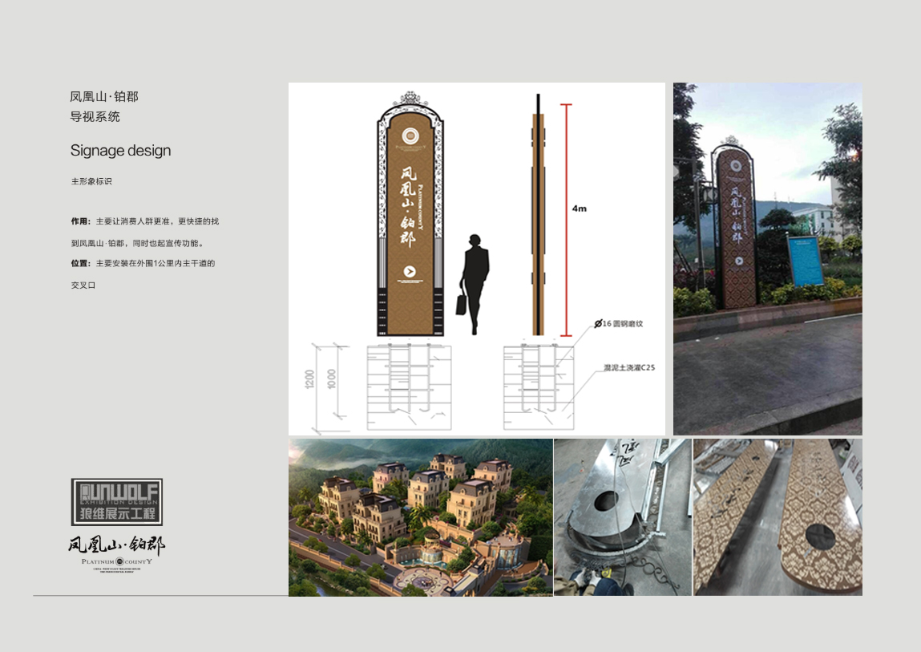Click the round emblem atop the sign elevation
This screenshot has width=921, height=652.
point(410,136)
